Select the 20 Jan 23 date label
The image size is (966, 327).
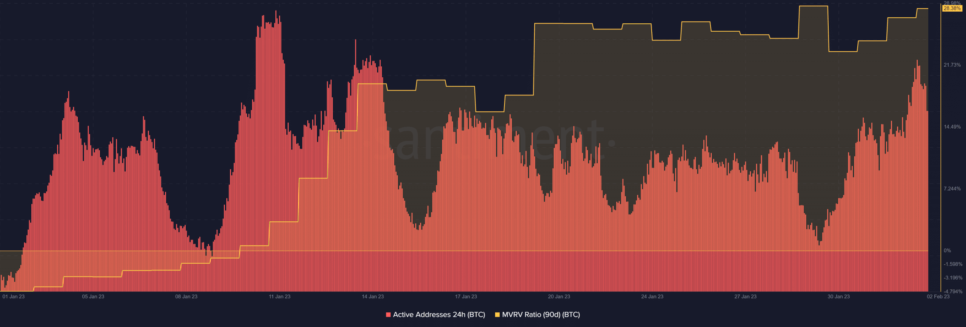pyautogui.click(x=559, y=296)
